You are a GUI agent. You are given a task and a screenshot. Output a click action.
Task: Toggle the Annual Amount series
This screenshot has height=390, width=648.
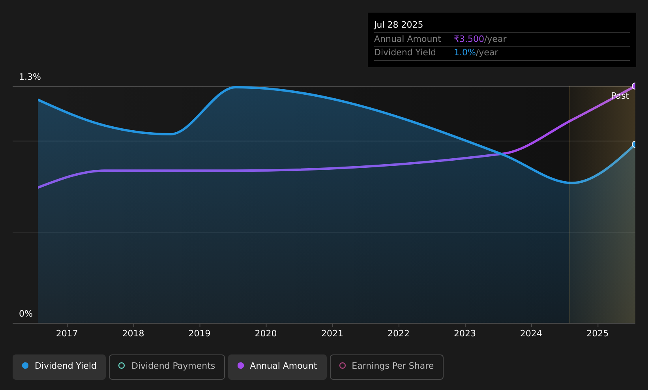tap(277, 367)
